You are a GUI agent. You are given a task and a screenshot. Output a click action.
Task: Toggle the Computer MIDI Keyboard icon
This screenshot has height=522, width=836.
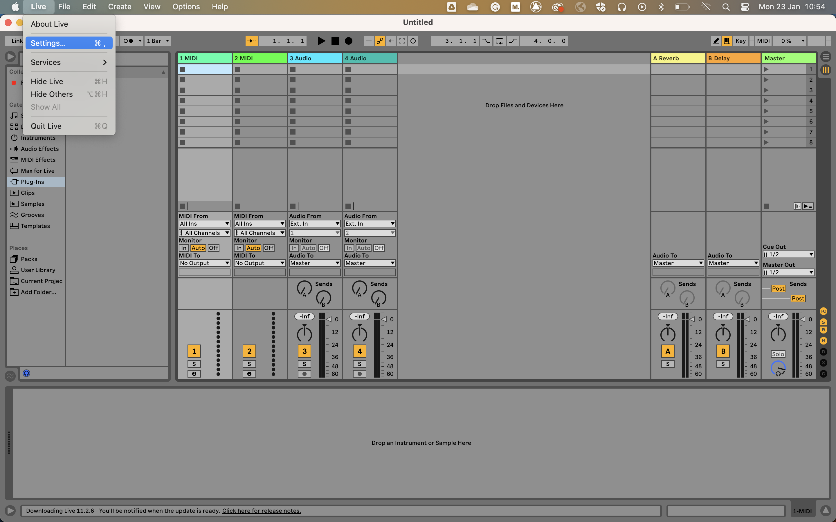tap(727, 41)
